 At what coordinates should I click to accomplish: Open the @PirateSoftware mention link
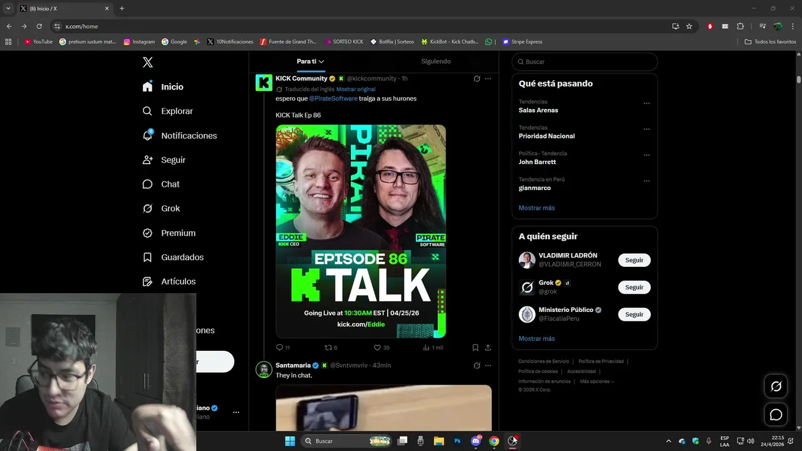coord(333,98)
